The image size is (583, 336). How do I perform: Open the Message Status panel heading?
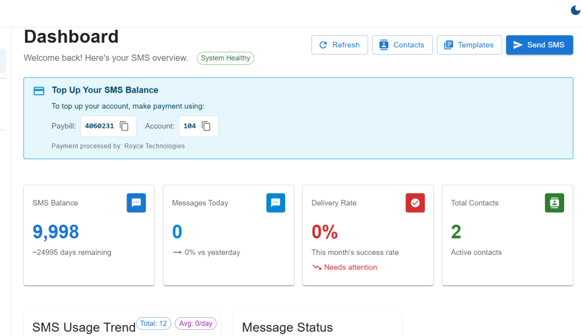pos(287,327)
